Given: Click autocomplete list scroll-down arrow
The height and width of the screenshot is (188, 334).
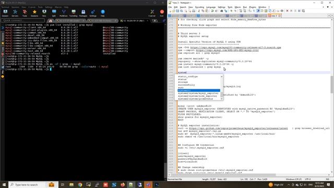Looking at the screenshot, I should (222, 99).
